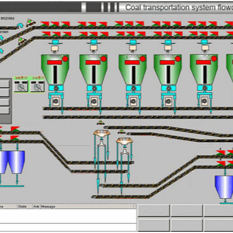Click the top-middle button in the bottom button grid

pyautogui.click(x=187, y=210)
